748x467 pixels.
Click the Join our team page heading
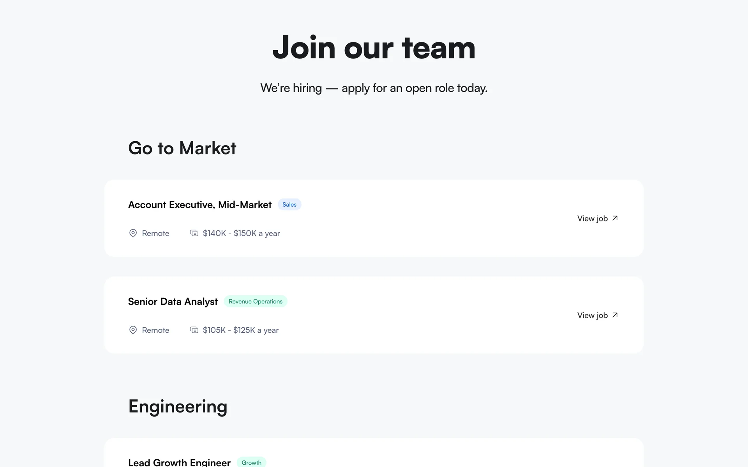click(x=374, y=47)
